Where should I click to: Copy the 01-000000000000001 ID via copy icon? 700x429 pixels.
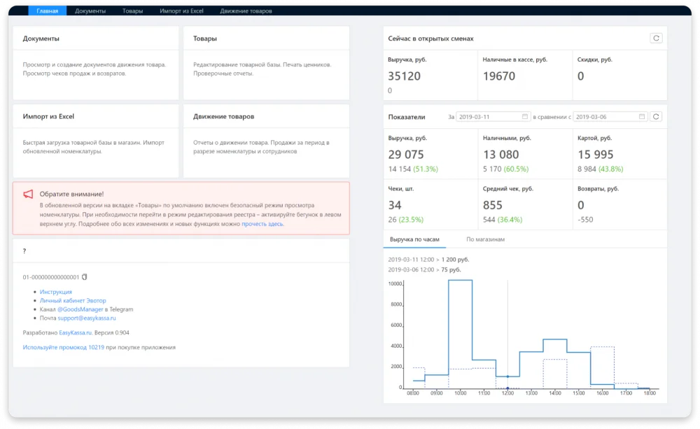[85, 277]
